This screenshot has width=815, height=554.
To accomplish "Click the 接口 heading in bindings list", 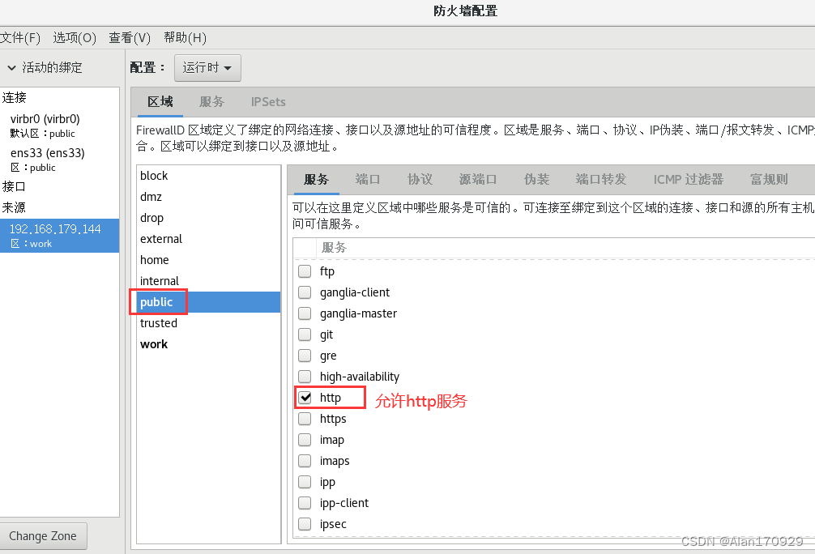I will click(14, 186).
